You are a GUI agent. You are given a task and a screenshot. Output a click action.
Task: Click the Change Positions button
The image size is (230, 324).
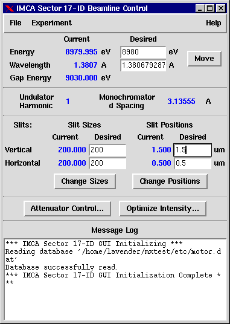tap(170, 181)
